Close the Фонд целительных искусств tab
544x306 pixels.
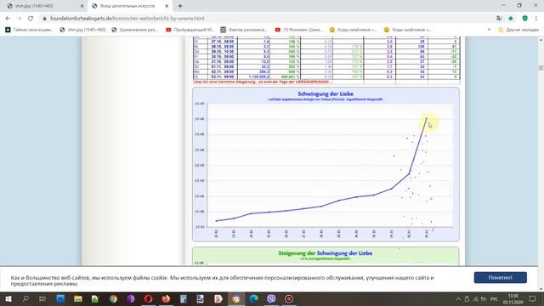[167, 6]
